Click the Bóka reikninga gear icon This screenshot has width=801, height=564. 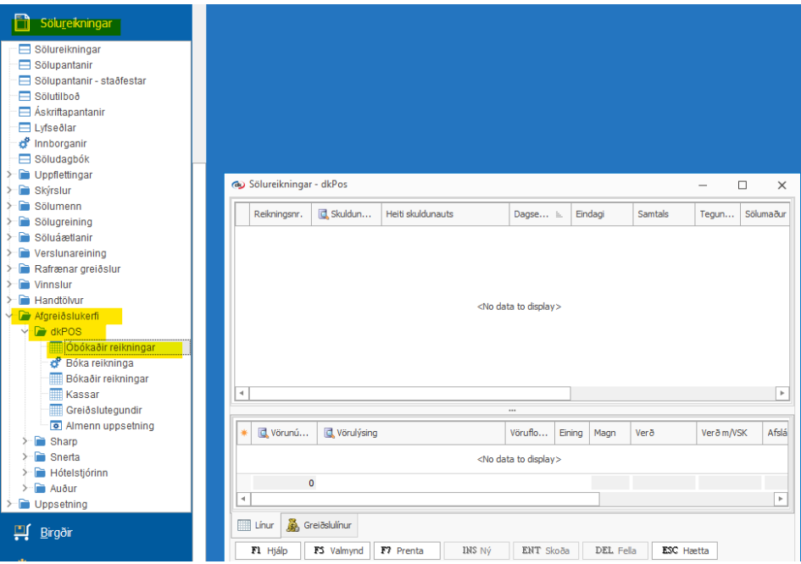point(56,363)
